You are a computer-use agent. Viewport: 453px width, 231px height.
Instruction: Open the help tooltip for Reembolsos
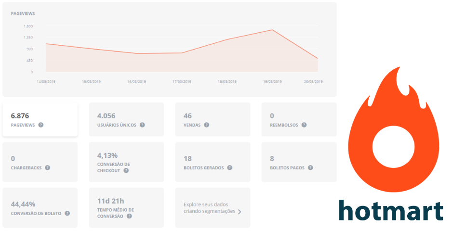point(304,125)
